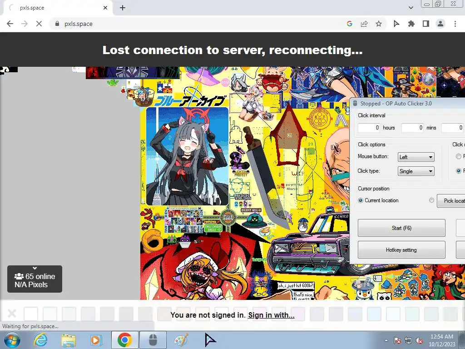Select the unselected upper click repeat radio

coord(459,156)
